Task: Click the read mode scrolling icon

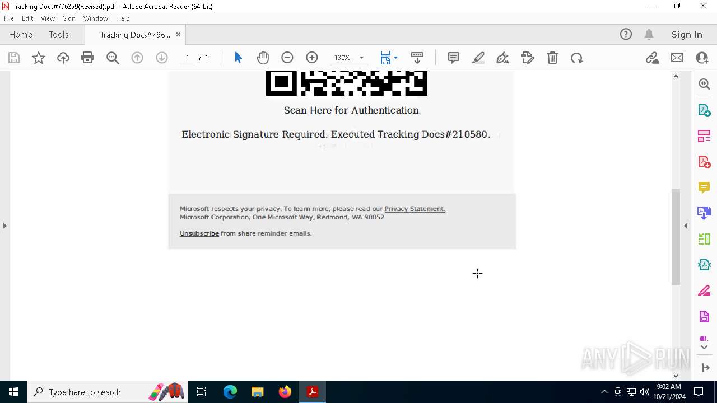Action: tap(417, 58)
